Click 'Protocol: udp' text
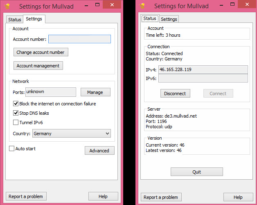The width and height of the screenshot is (257, 205). tap(159, 127)
